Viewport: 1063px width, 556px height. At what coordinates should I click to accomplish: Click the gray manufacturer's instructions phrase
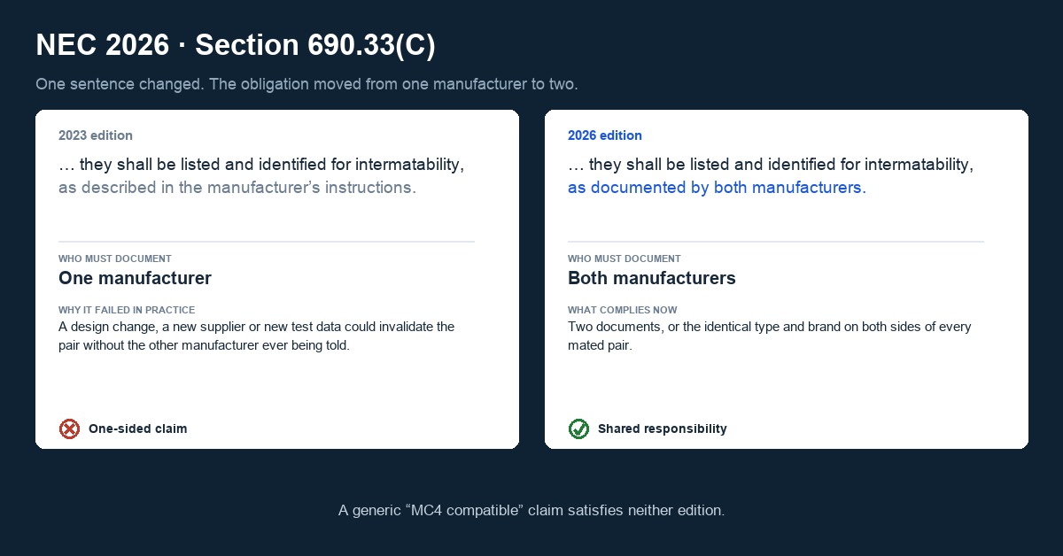[237, 188]
